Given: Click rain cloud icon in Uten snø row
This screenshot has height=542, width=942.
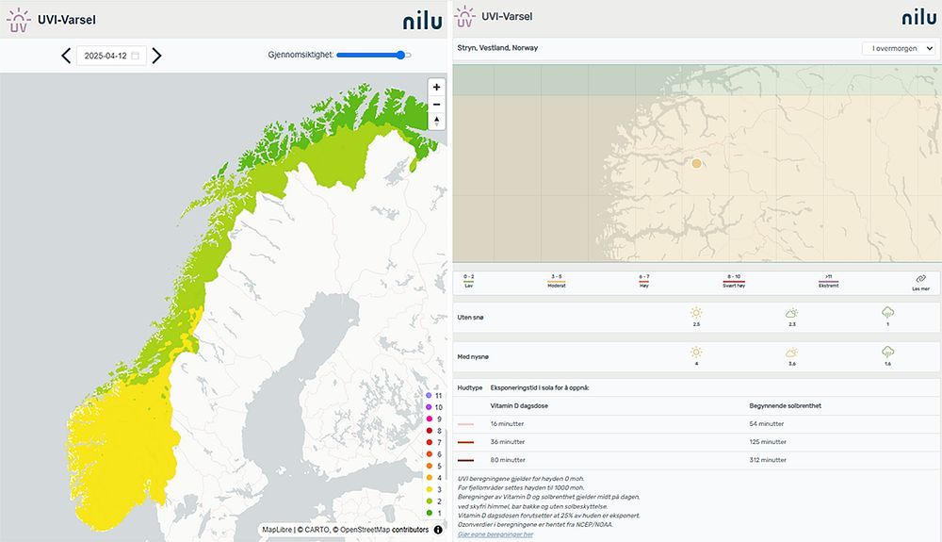Looking at the screenshot, I should 887,312.
